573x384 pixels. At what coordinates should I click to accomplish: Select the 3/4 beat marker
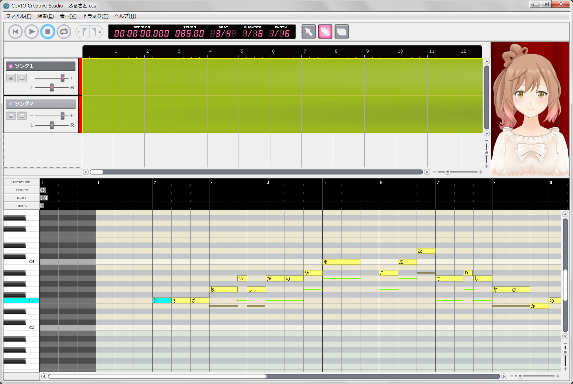point(44,198)
